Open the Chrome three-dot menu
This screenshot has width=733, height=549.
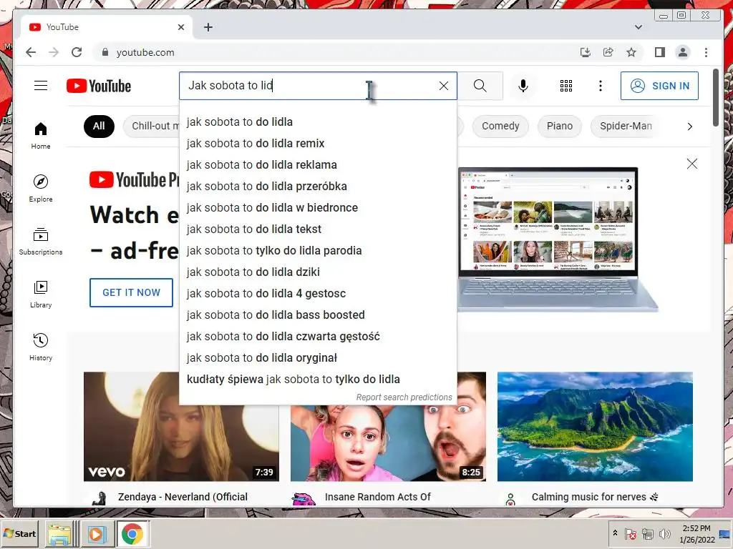[706, 52]
